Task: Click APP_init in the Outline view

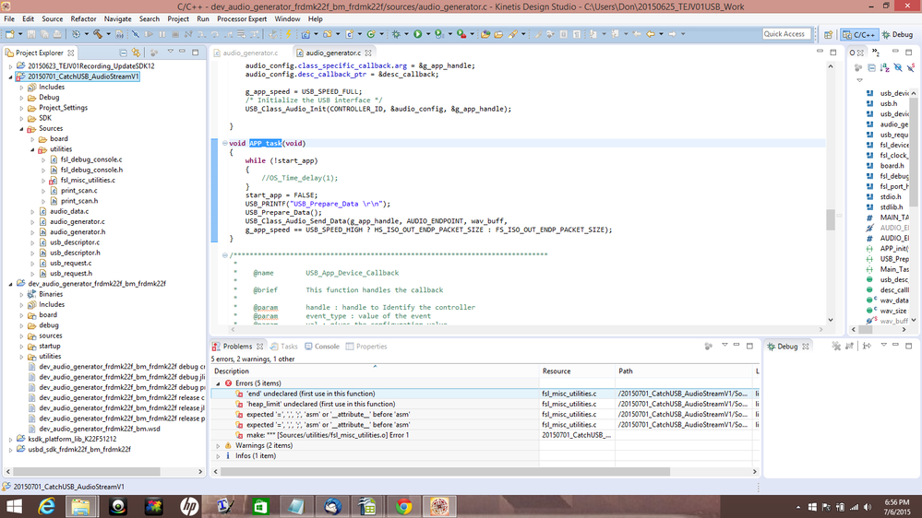Action: 893,249
